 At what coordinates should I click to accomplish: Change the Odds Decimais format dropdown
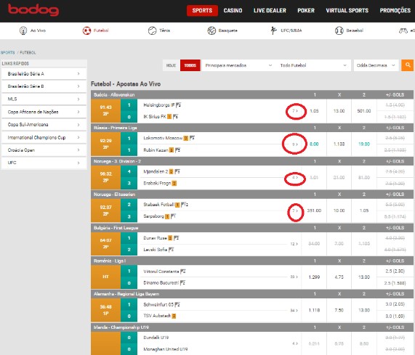click(376, 65)
